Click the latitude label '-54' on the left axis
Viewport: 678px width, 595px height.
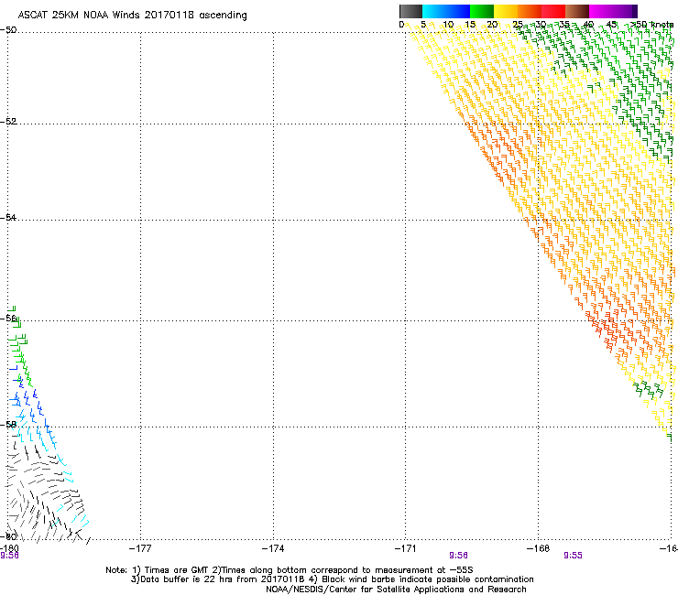[8, 217]
